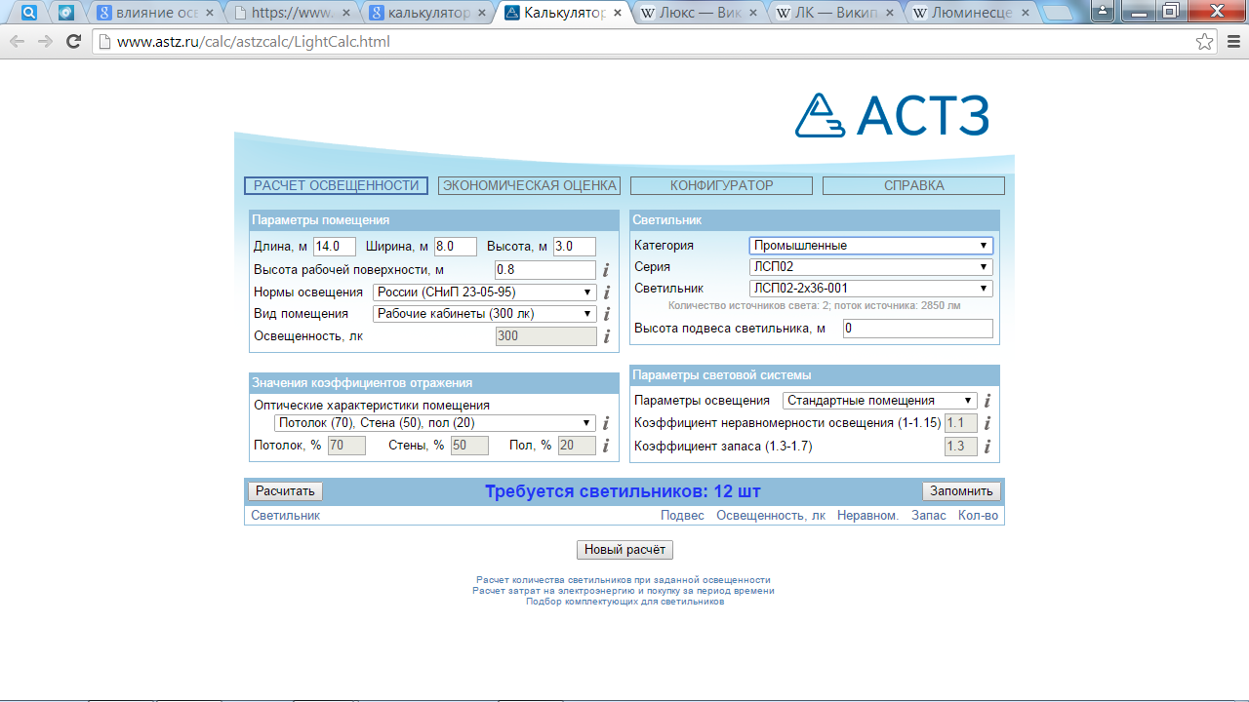
Task: Click the Светильник column header
Action: [285, 516]
